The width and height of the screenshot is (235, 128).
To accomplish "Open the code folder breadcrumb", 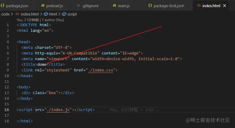I will click(5, 14).
